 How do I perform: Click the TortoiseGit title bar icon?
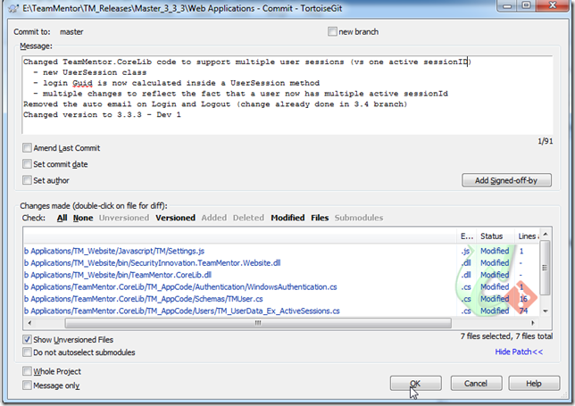click(13, 8)
